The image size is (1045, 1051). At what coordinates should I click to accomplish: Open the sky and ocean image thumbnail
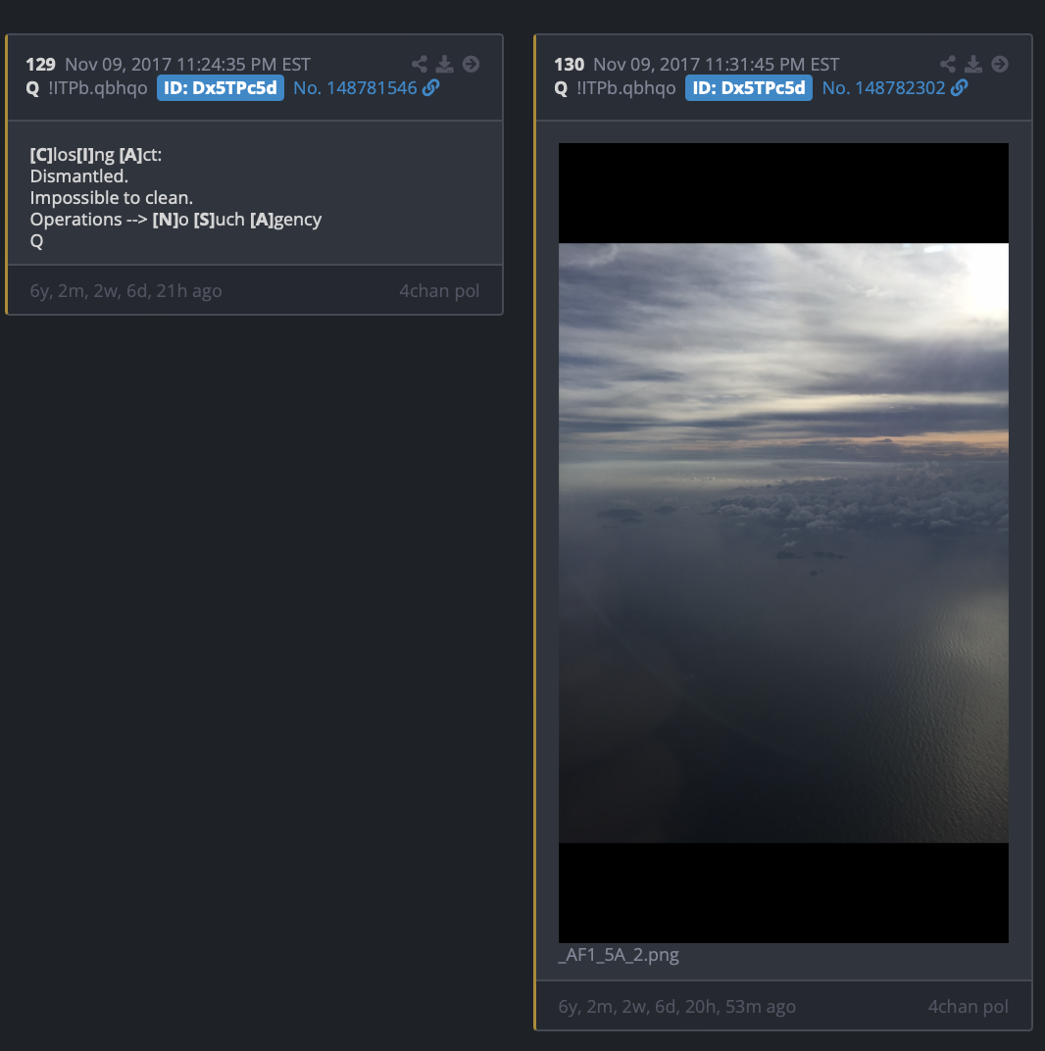(x=783, y=543)
